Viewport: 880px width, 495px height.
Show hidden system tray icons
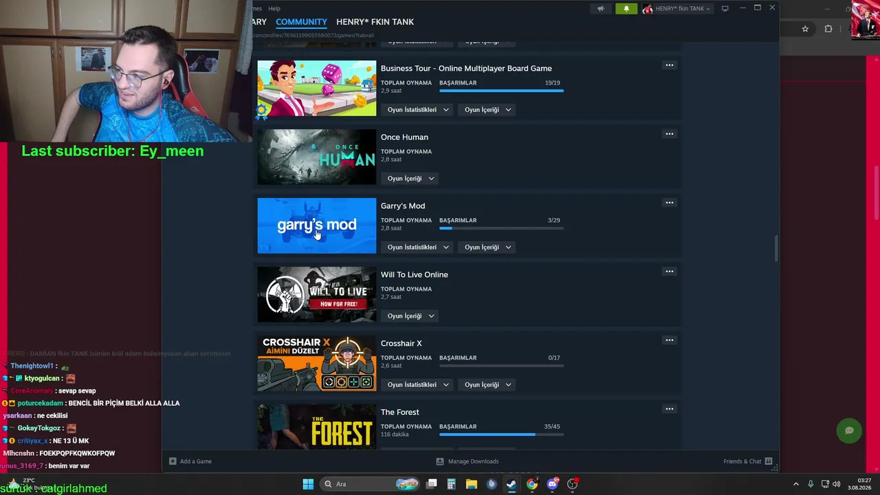(796, 484)
